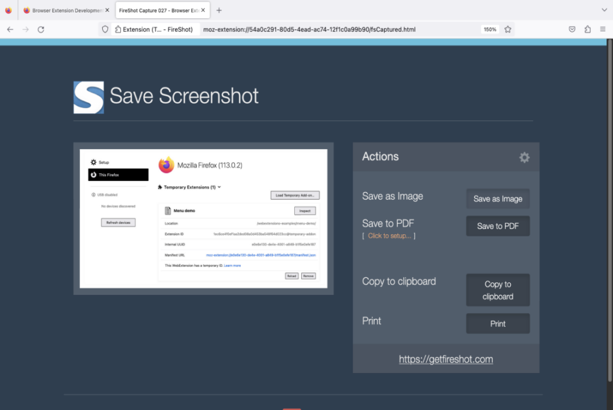Click the Save as Image button

[498, 198]
